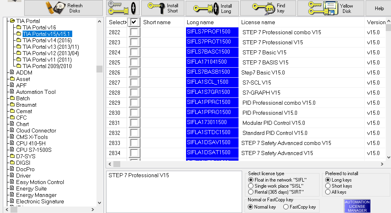Select the ADDM tree entry
Viewport: 391px width, 213px height.
coord(24,72)
